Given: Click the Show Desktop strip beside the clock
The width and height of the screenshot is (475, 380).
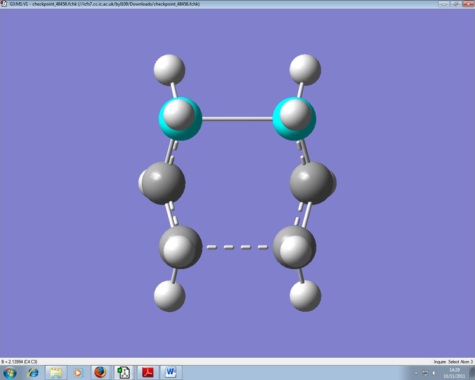Looking at the screenshot, I should click(x=472, y=373).
